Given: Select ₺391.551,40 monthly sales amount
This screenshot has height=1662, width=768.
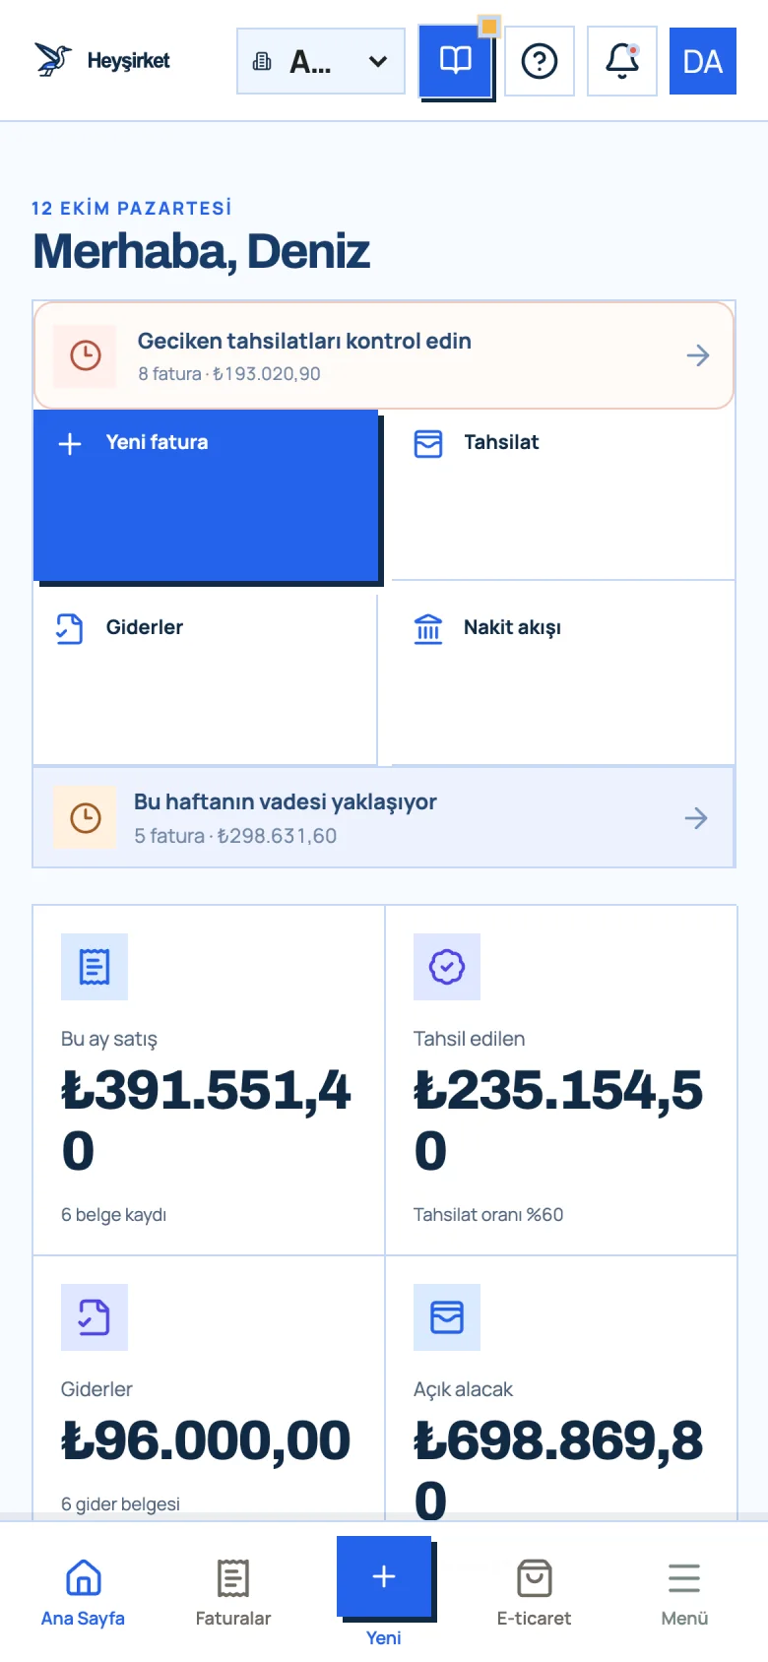Looking at the screenshot, I should (206, 1120).
